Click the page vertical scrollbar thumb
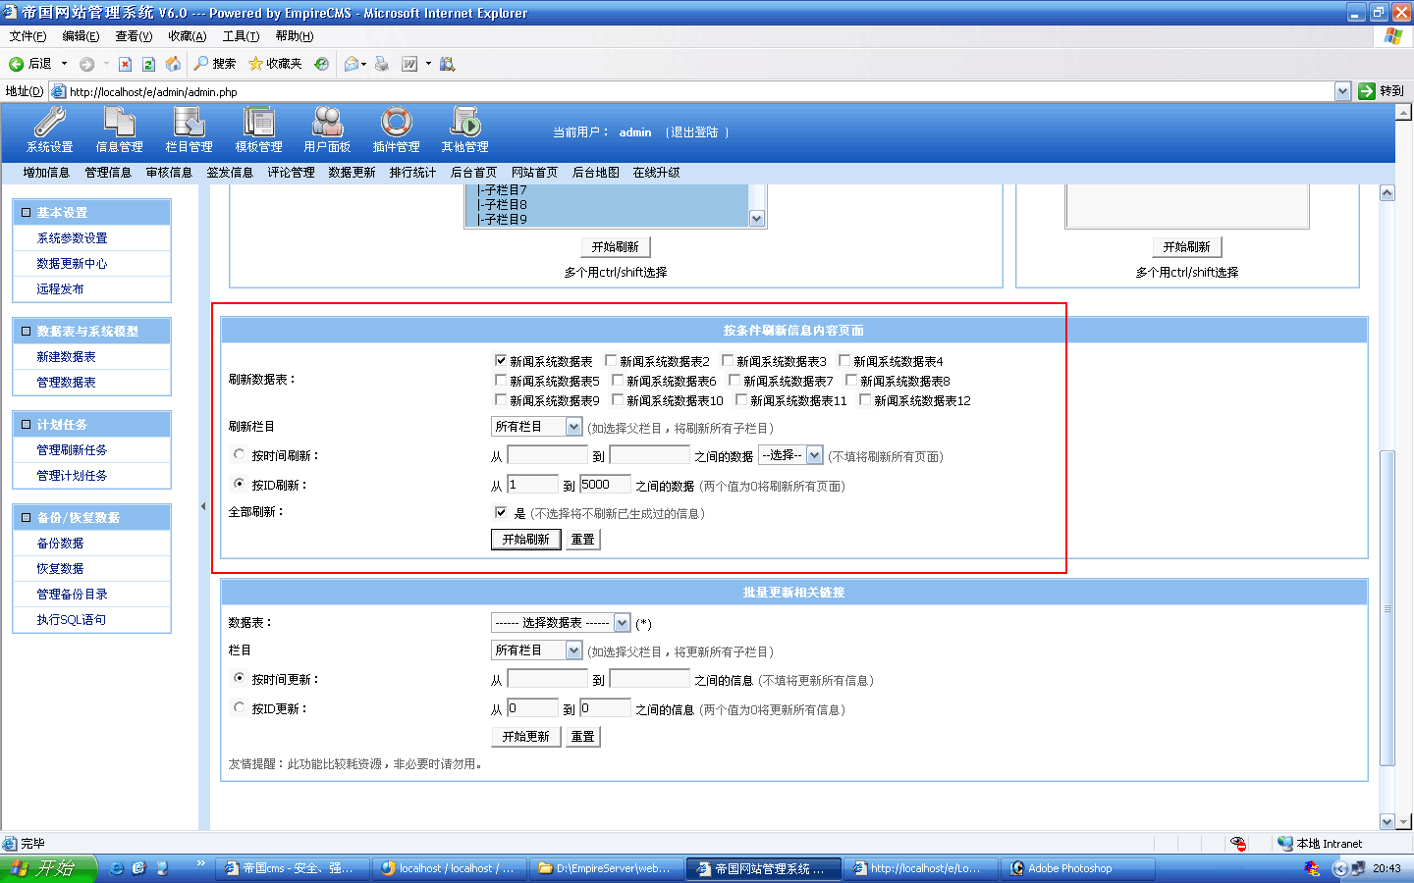Screen dimensions: 1414x883 [1387, 608]
